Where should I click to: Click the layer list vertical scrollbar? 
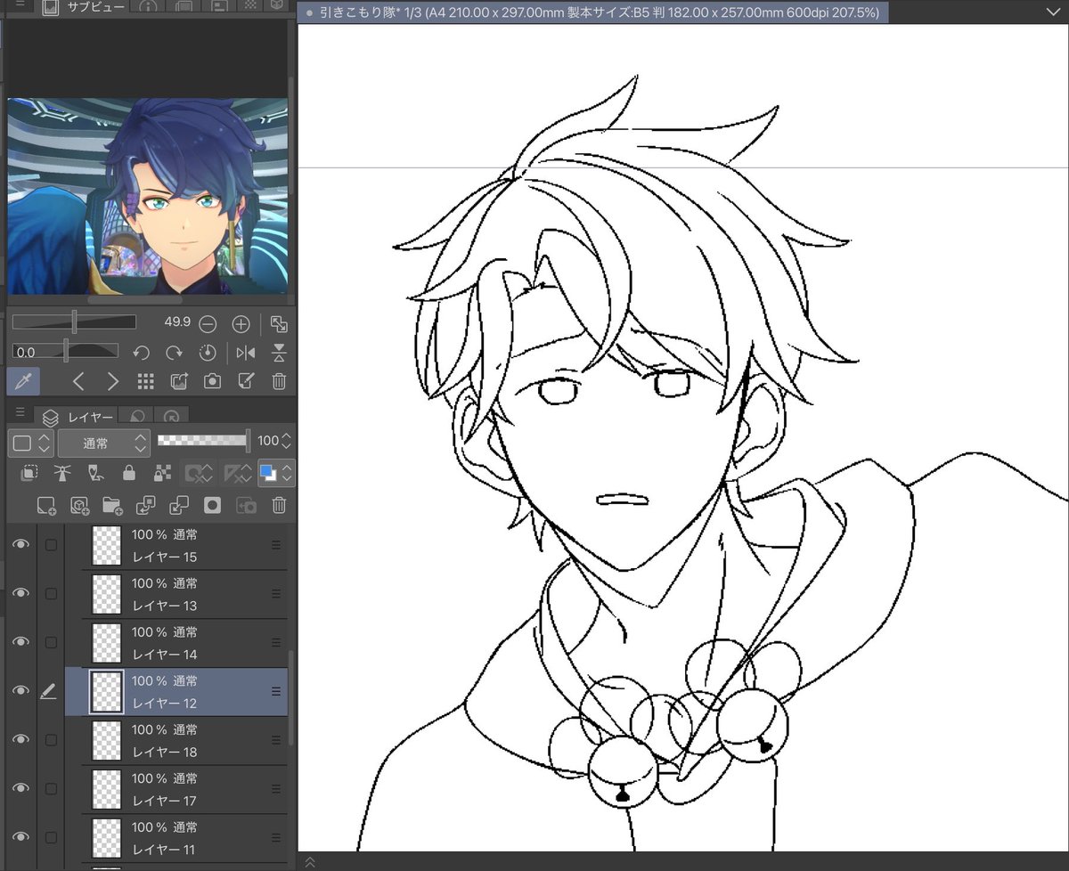290,699
